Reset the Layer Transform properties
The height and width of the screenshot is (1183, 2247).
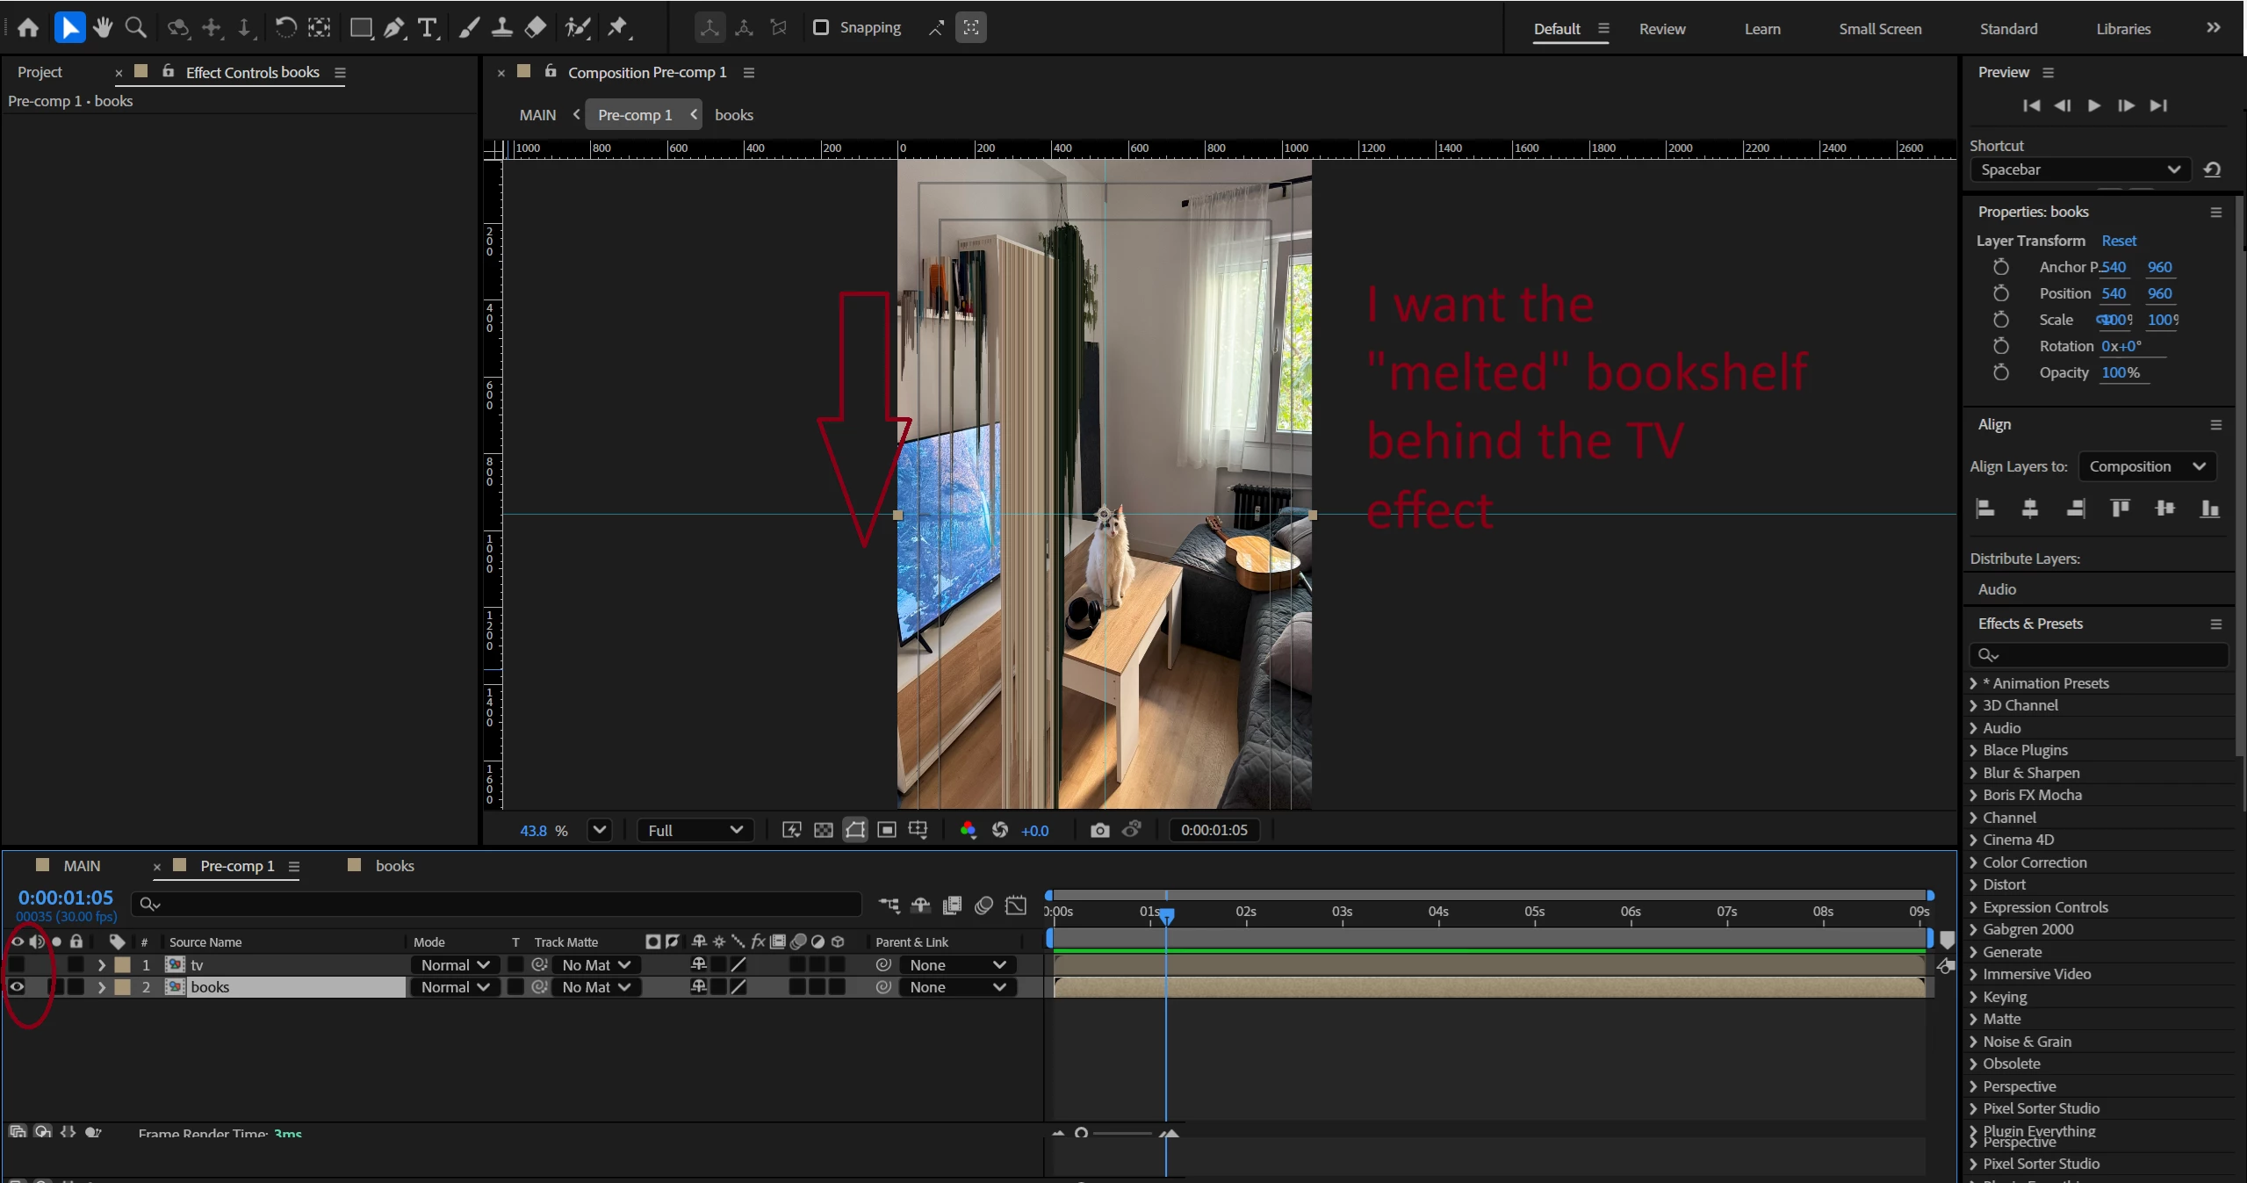[2118, 241]
